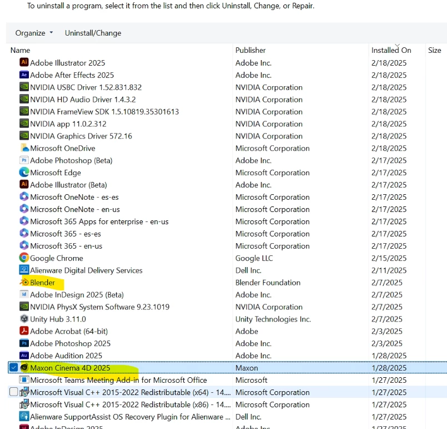This screenshot has height=429, width=447.
Task: Click the 2/11/2025 install date
Action: tap(389, 270)
